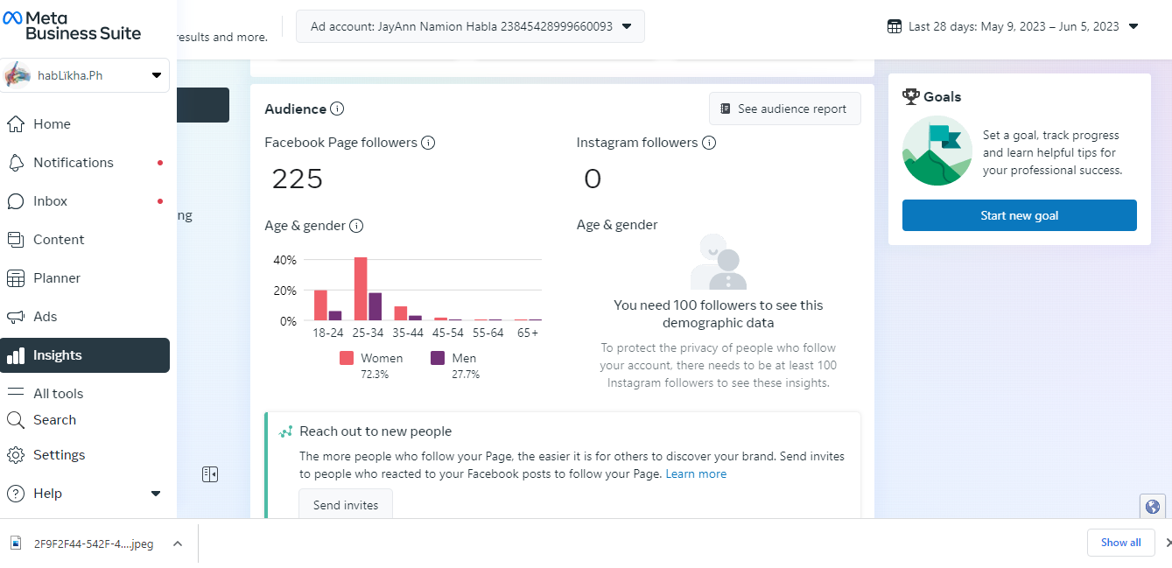Click the See audience report button
This screenshot has width=1172, height=568.
(784, 109)
